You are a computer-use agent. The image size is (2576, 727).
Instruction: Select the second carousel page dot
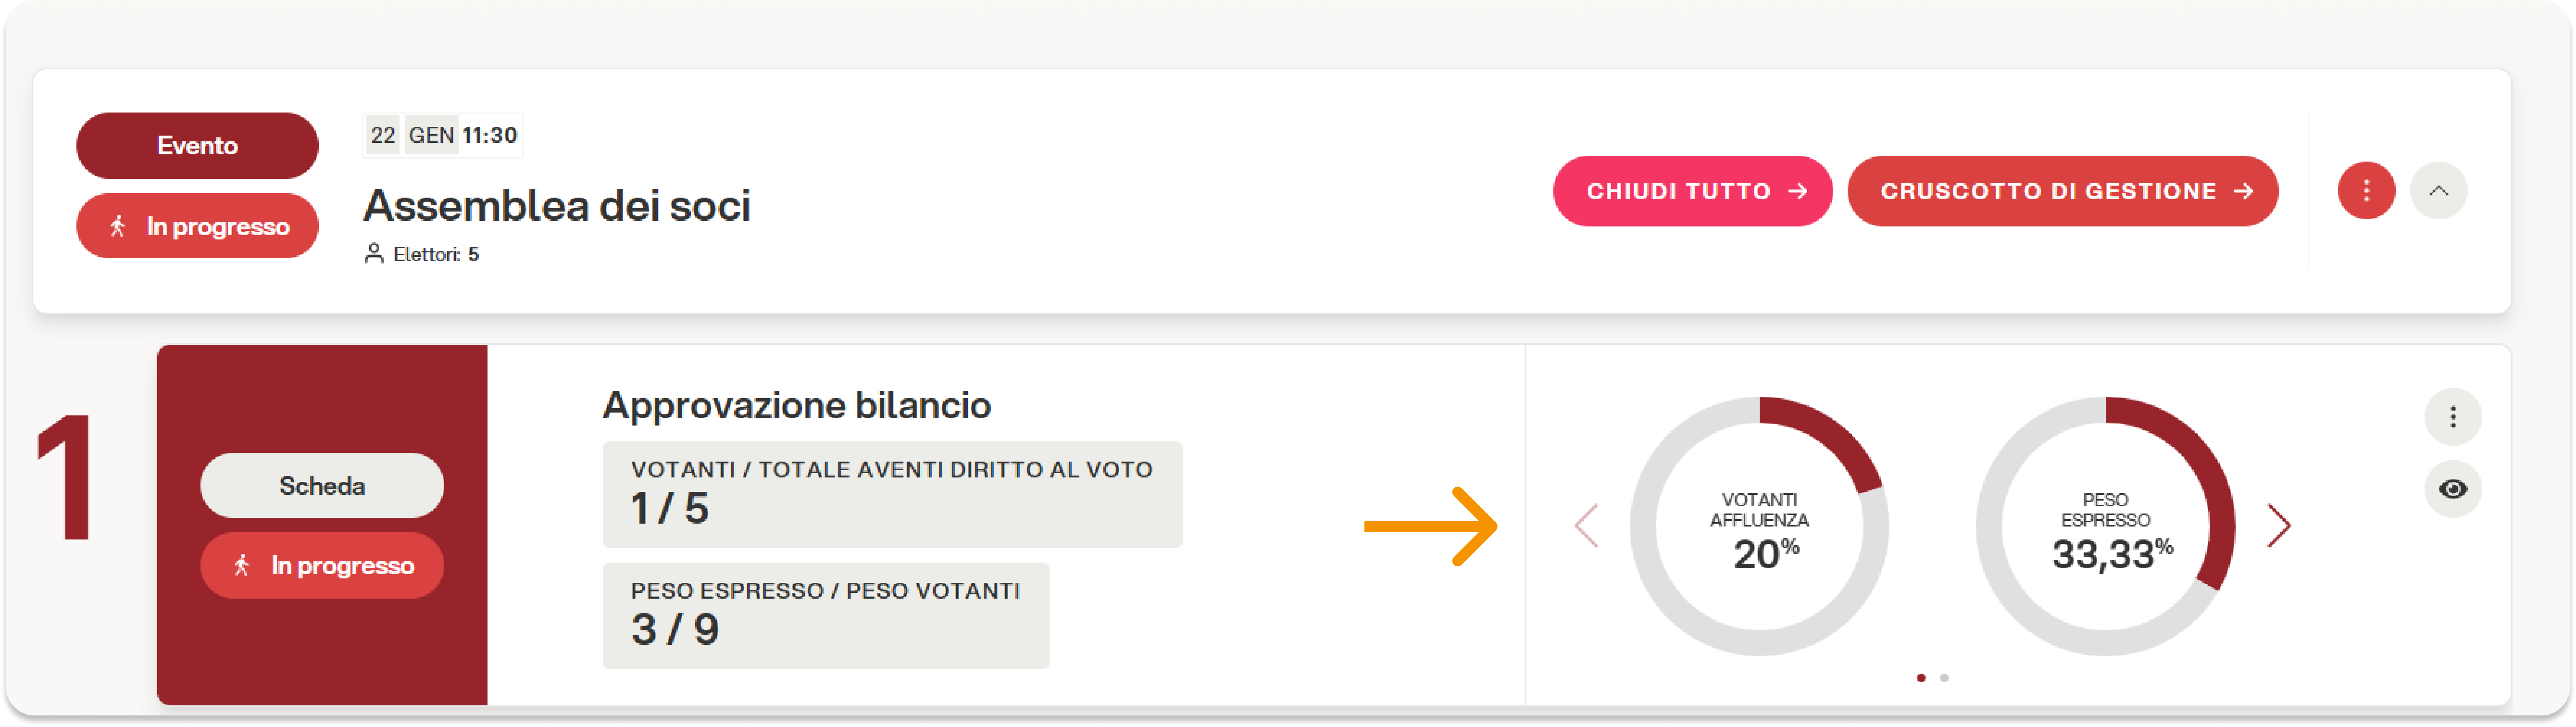click(1944, 678)
